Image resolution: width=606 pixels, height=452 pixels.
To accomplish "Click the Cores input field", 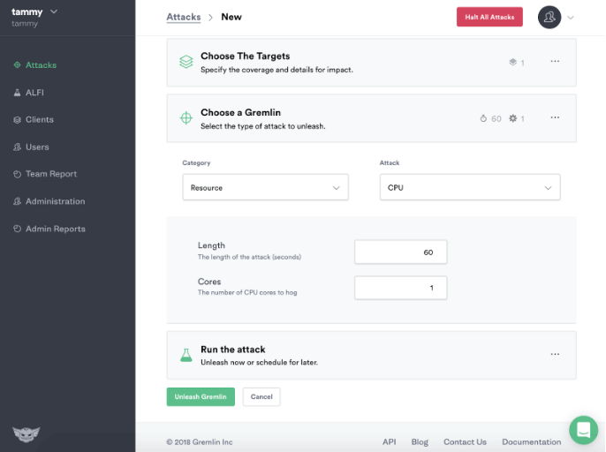I will 401,288.
